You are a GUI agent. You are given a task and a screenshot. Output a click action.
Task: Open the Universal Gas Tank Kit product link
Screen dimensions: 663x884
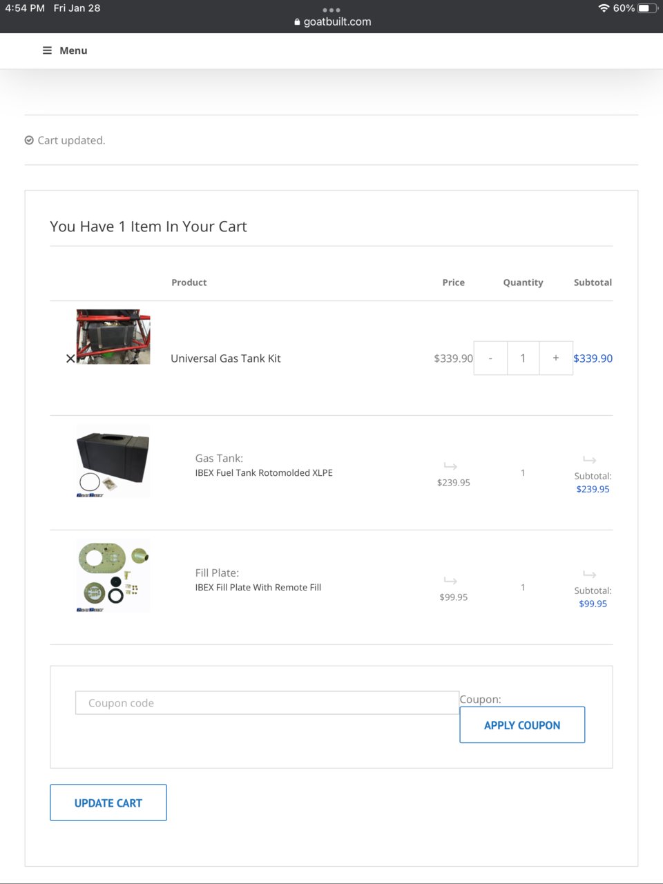[226, 358]
